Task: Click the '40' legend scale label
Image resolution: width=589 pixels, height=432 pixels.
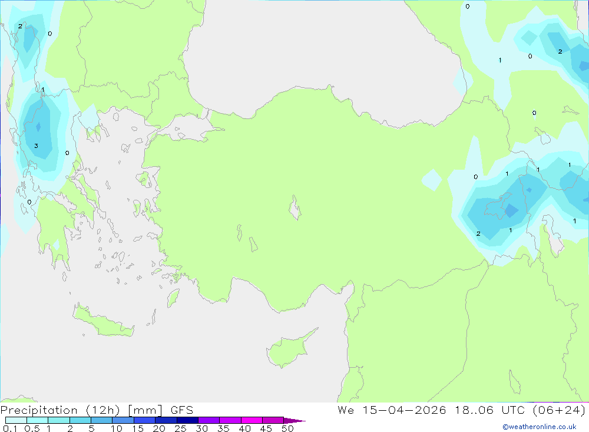Action: [x=244, y=428]
